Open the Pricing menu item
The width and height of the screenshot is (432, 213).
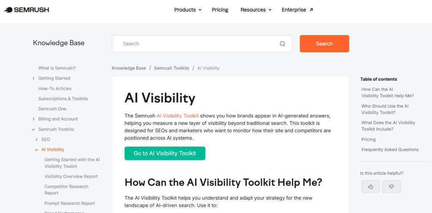[x=220, y=10]
